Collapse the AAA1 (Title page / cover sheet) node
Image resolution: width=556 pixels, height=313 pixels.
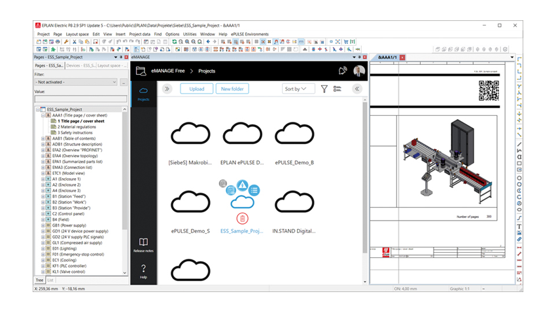click(43, 115)
